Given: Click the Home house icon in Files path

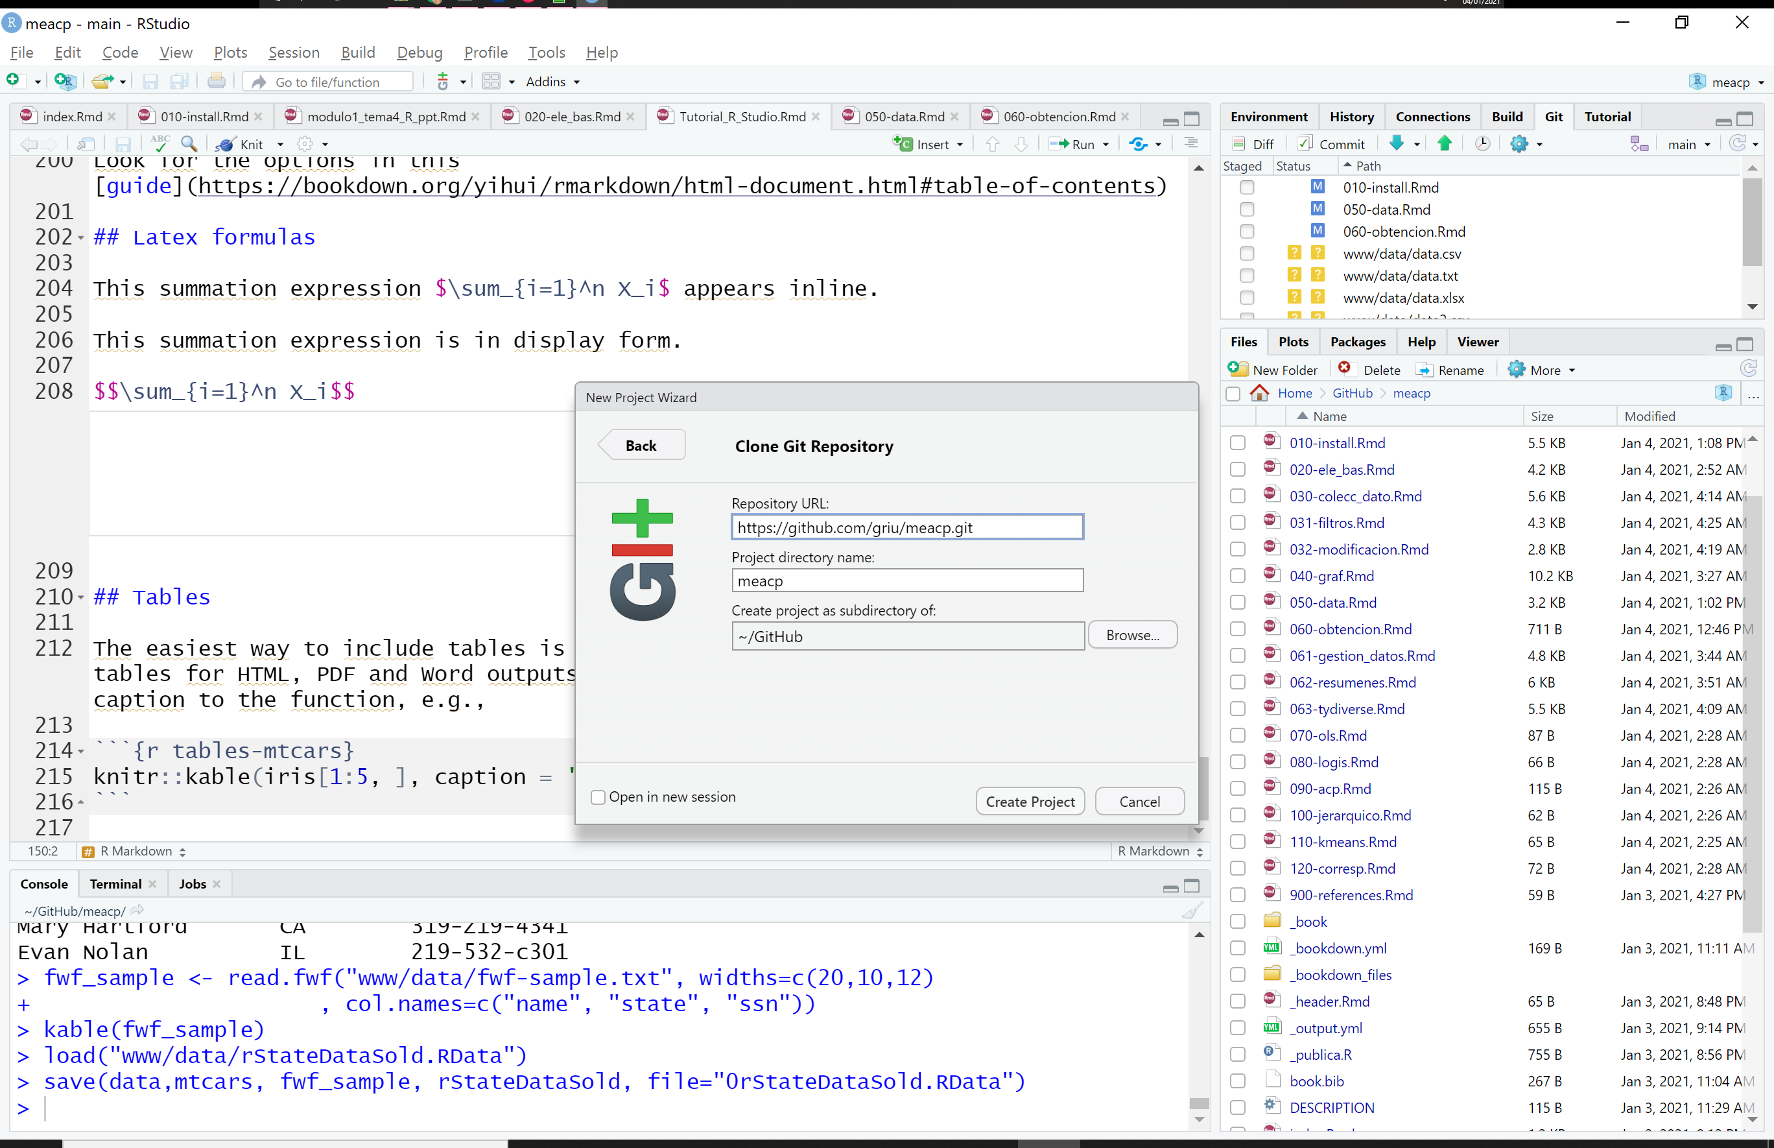Looking at the screenshot, I should tap(1259, 392).
